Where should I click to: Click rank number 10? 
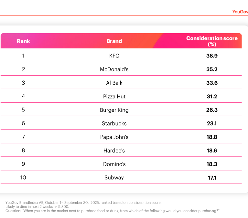tap(23, 177)
